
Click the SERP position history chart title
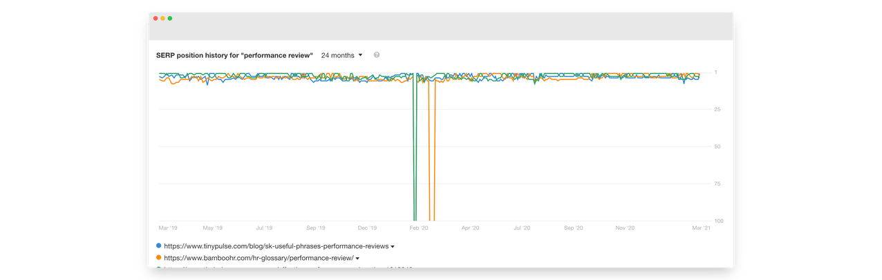click(x=234, y=55)
